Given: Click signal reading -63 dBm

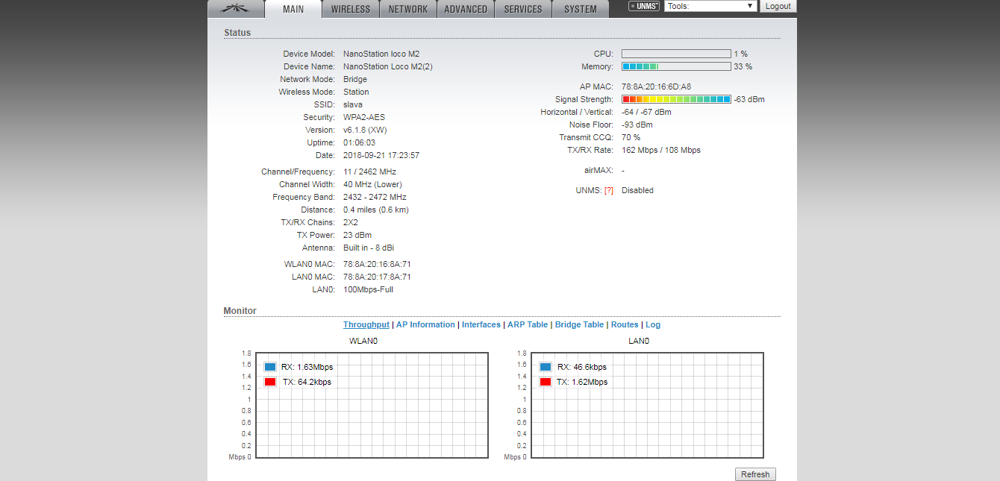Looking at the screenshot, I should [x=749, y=99].
